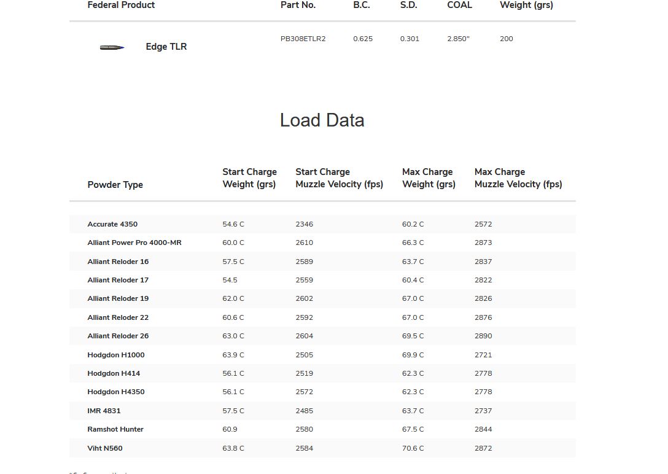Select the Ramshot Hunter row label
Image resolution: width=668 pixels, height=474 pixels.
pos(115,429)
